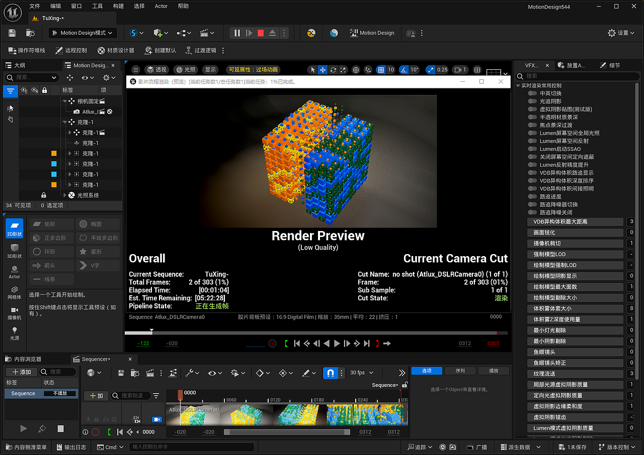
Task: Open sequencer wrench actions menu
Action: coord(192,373)
